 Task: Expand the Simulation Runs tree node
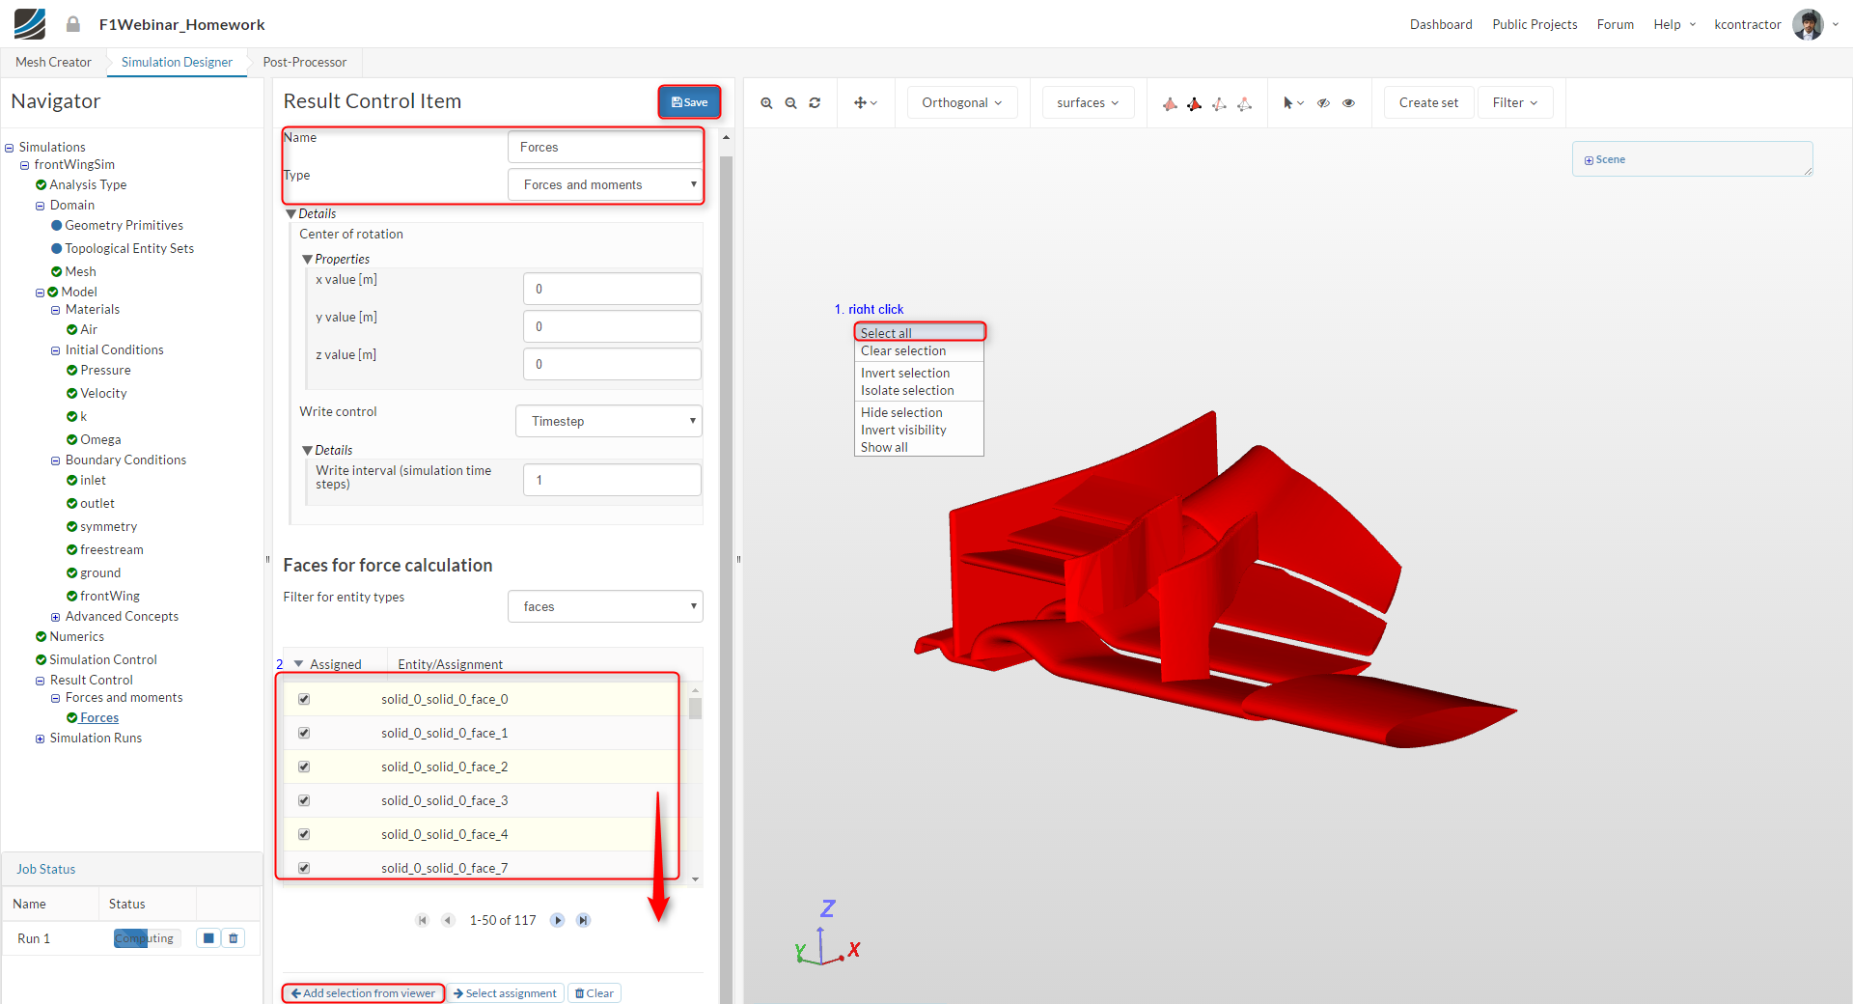pyautogui.click(x=41, y=739)
